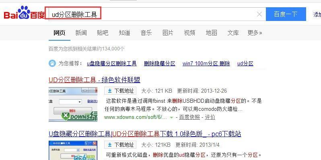Click the text 更新时间: 2013/1/4
321x160 pixels.
(198, 145)
